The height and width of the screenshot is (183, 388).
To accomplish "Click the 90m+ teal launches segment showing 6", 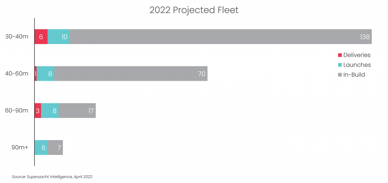I will point(41,147).
